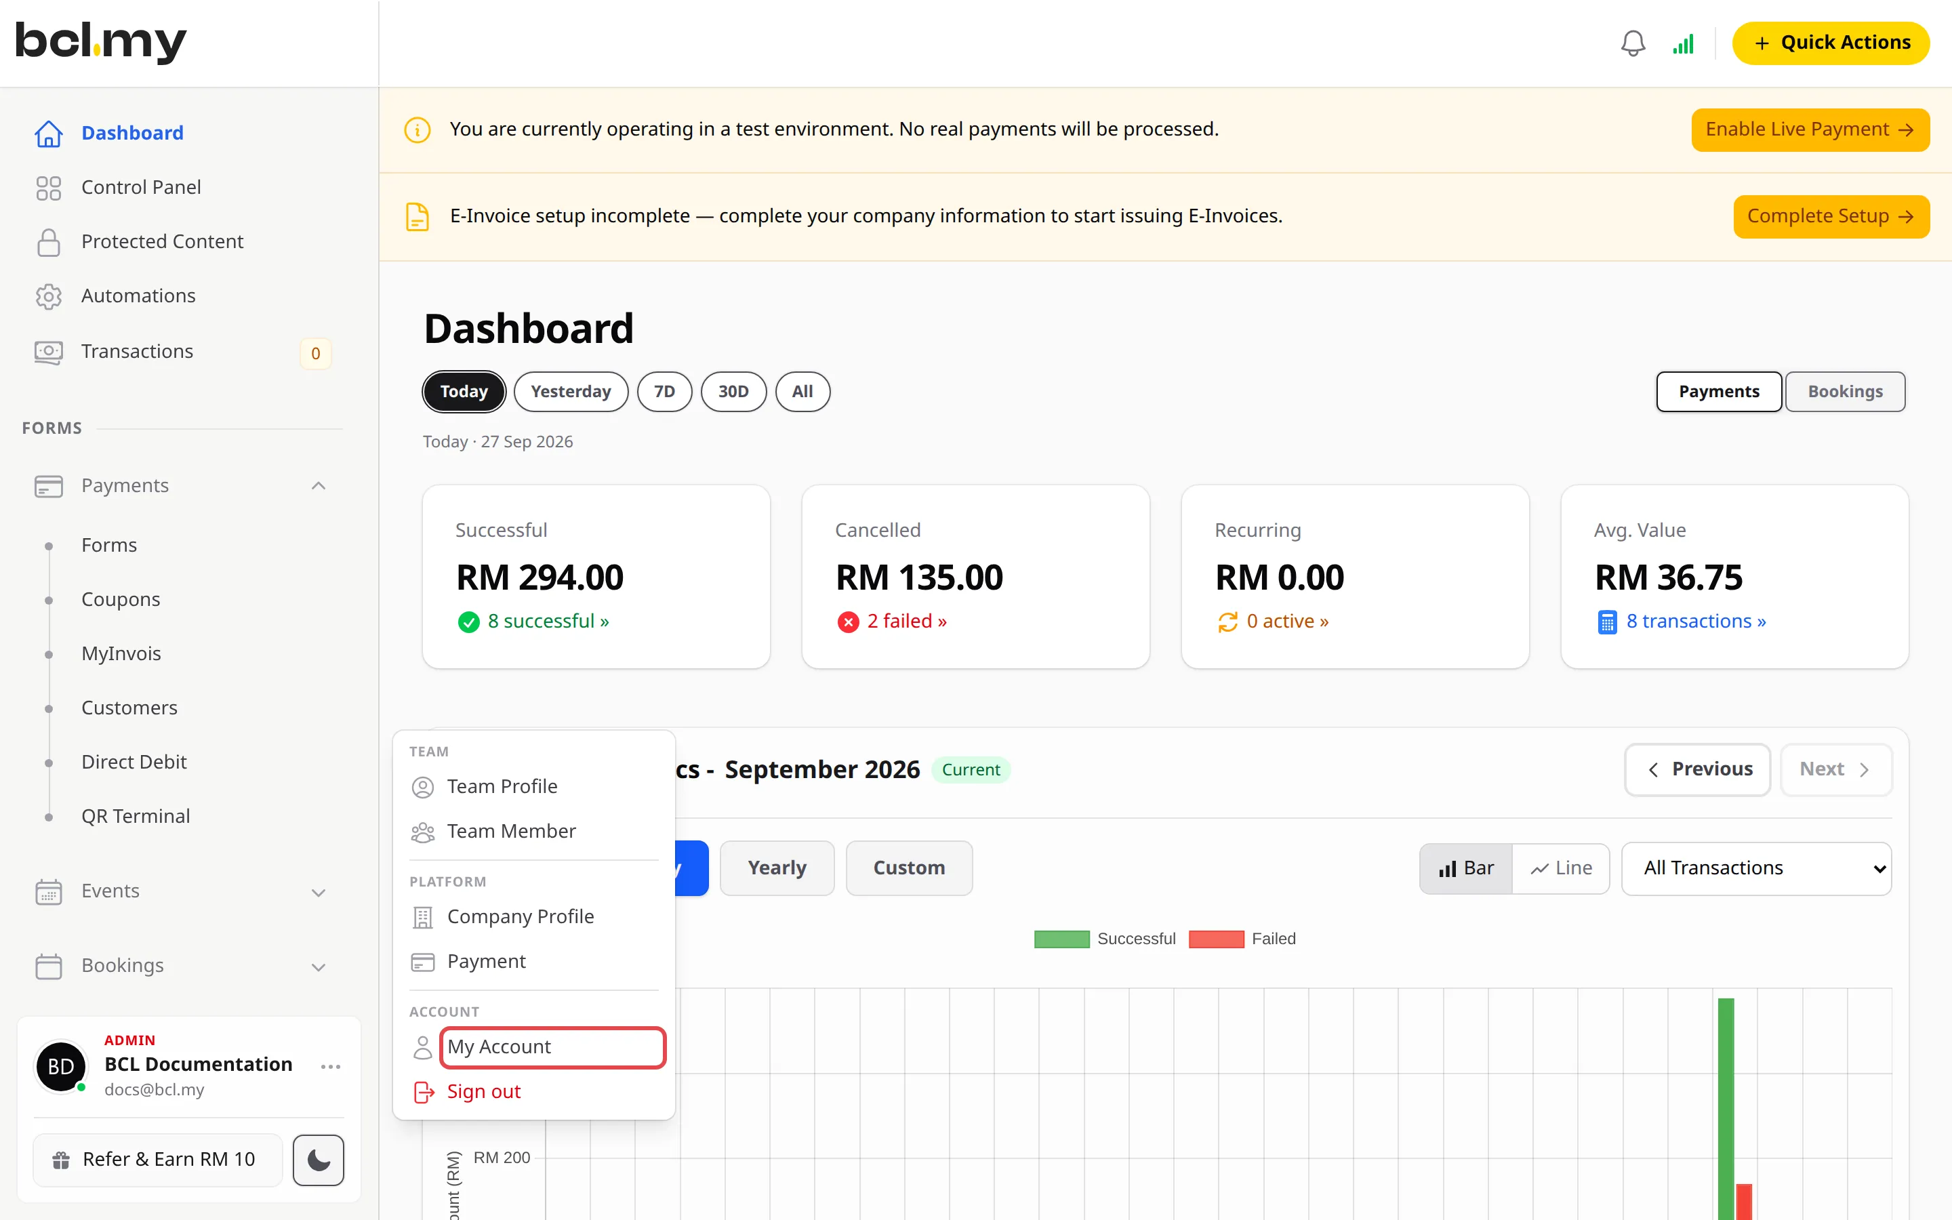Click Refer & Earn RM 10

[158, 1160]
